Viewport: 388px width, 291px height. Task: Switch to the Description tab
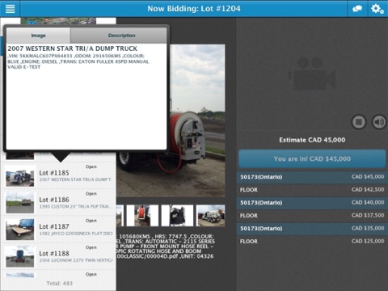point(121,36)
